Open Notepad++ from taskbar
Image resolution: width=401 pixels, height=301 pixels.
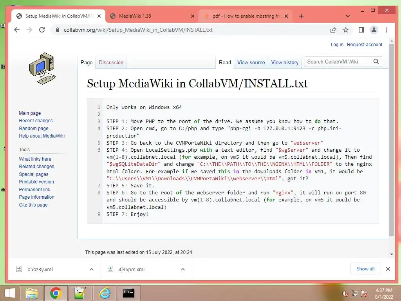tap(80, 293)
